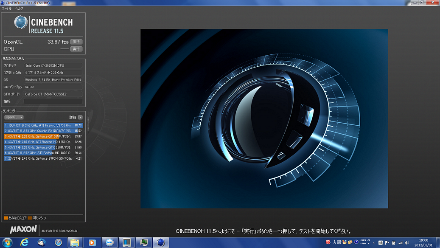This screenshot has height=248, width=440.
Task: Open IME help question mark icon
Action: click(356, 242)
